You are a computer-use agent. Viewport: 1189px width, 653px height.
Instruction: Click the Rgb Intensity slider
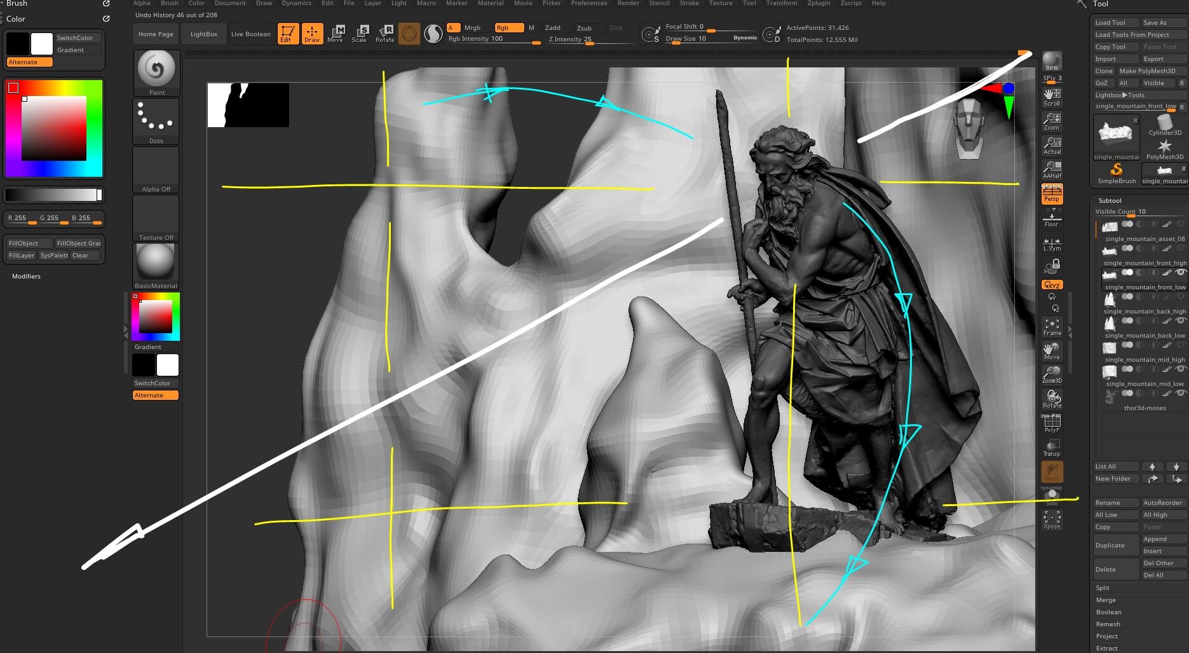(494, 39)
